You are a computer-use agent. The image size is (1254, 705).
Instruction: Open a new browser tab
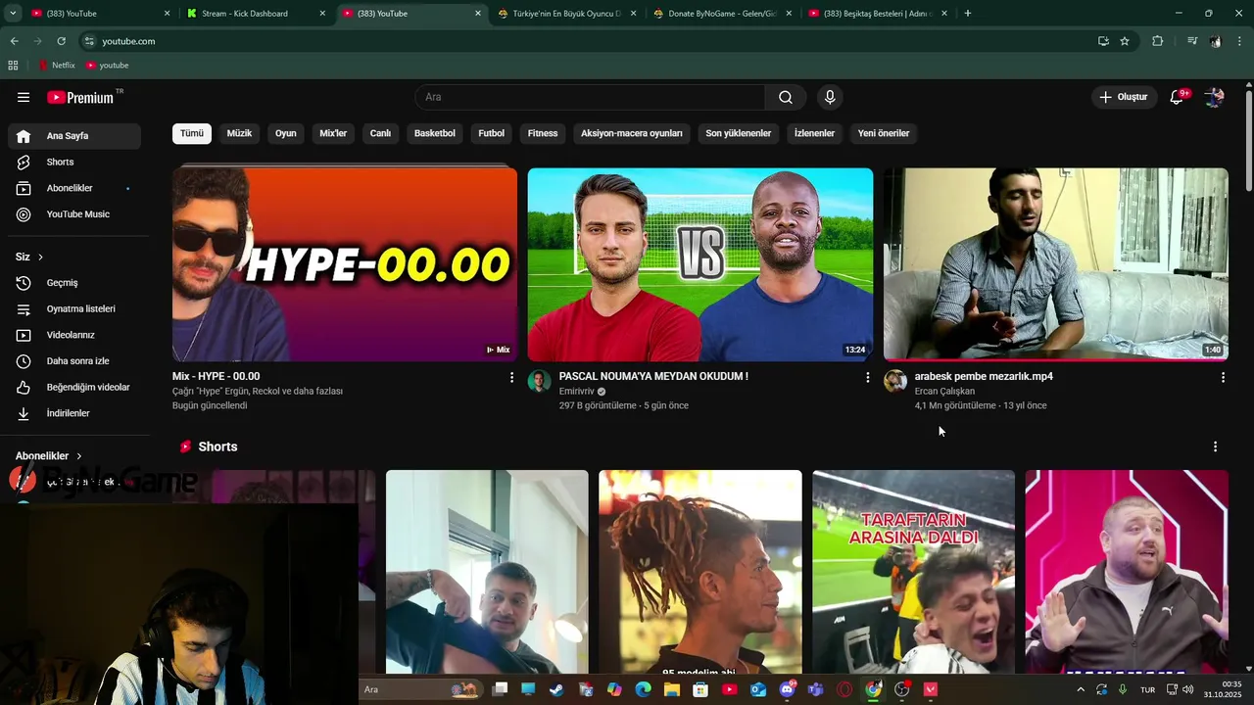pos(968,14)
